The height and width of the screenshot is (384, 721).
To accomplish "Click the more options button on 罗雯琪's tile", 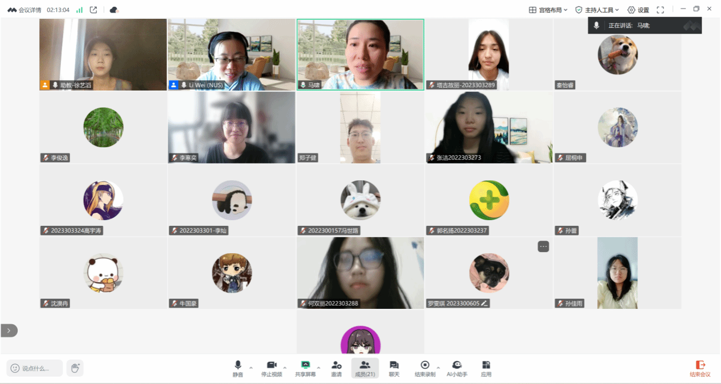I will coord(543,246).
